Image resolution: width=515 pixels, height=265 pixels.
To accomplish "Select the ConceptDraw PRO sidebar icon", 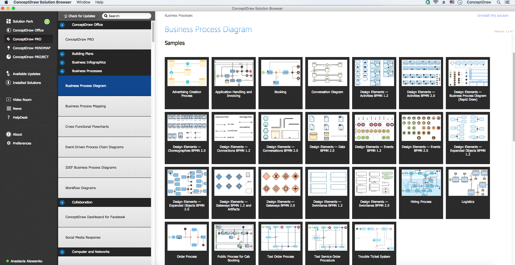I will point(9,39).
